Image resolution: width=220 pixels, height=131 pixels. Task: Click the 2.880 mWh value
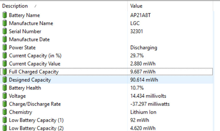pos(143,64)
